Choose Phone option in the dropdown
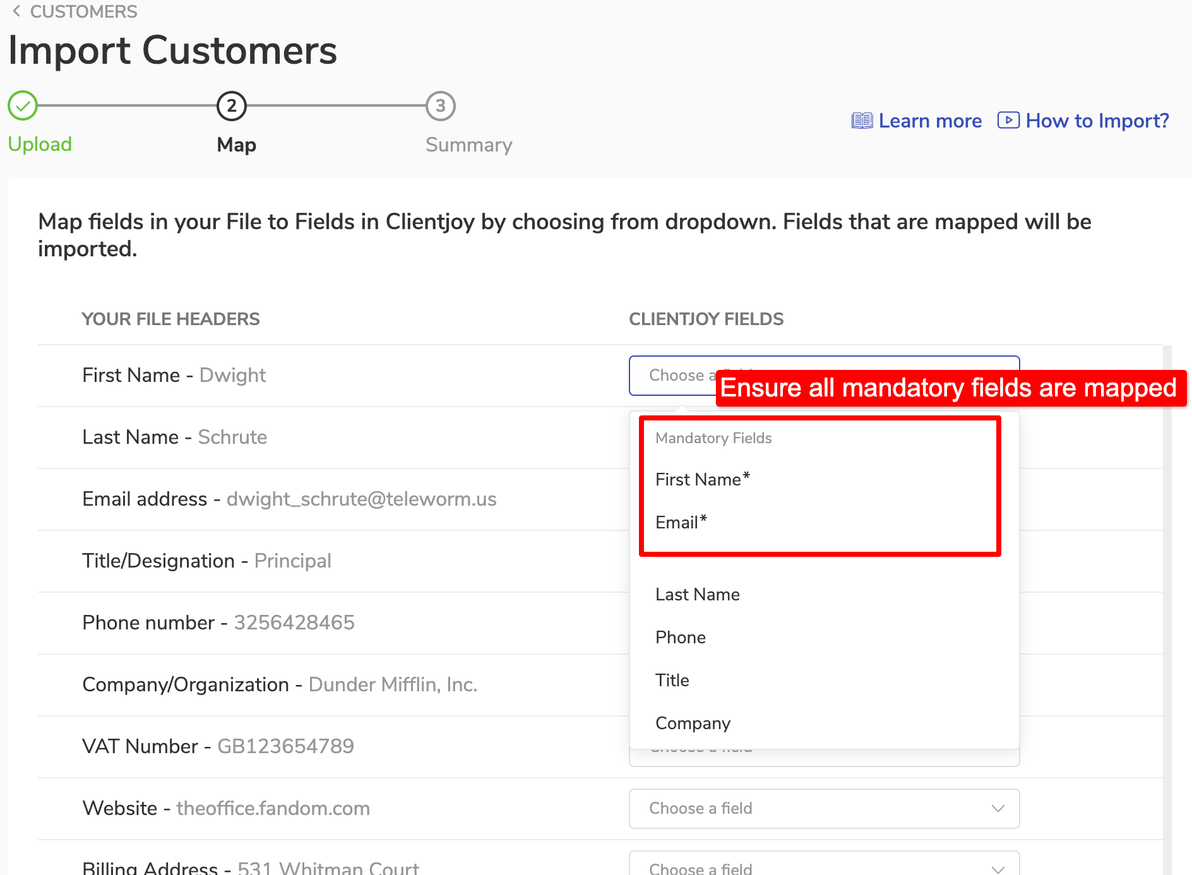The image size is (1192, 875). (680, 638)
